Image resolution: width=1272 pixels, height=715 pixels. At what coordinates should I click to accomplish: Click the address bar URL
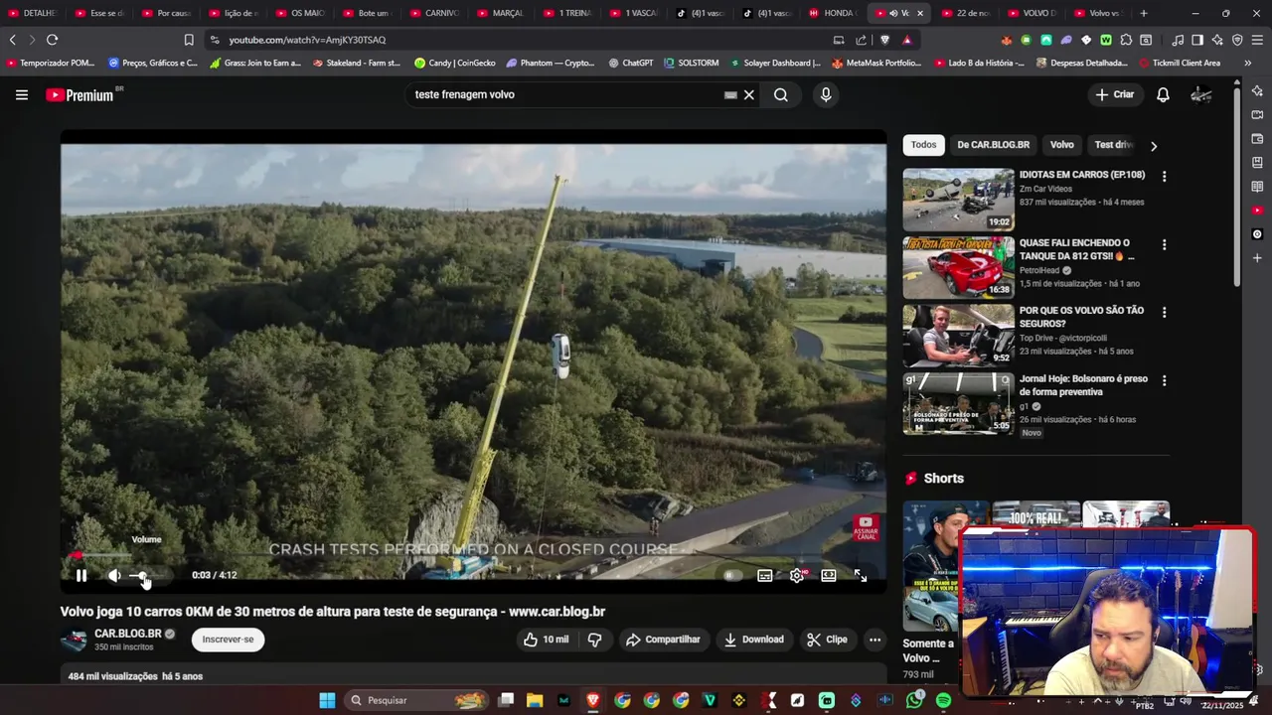click(307, 40)
